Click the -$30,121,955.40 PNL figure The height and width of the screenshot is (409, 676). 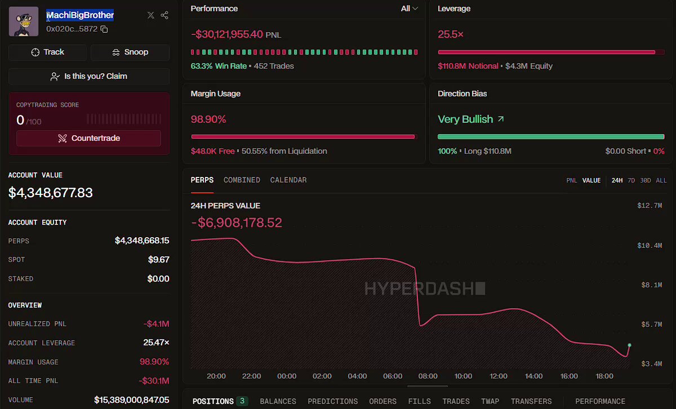click(x=227, y=34)
